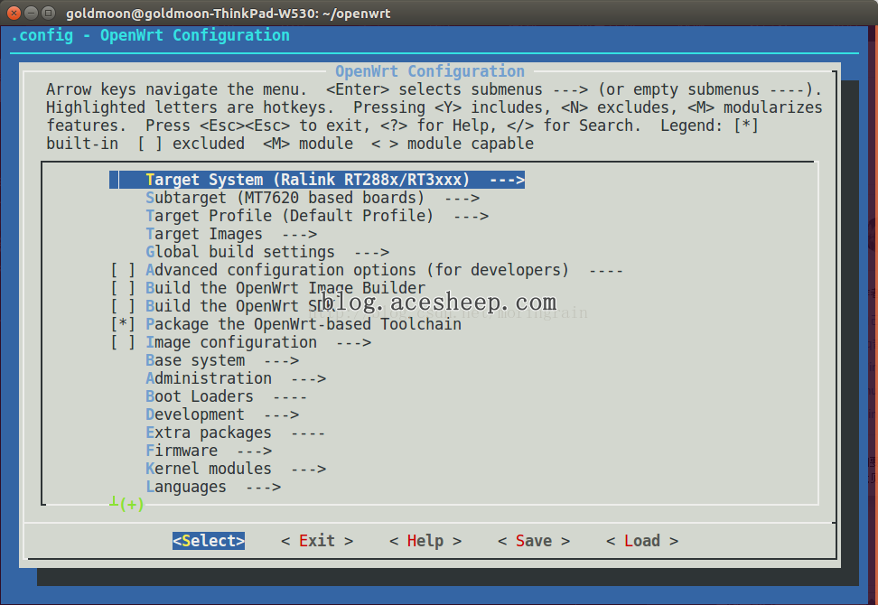This screenshot has height=605, width=878.
Task: Click the highlighted Select button
Action: [209, 541]
